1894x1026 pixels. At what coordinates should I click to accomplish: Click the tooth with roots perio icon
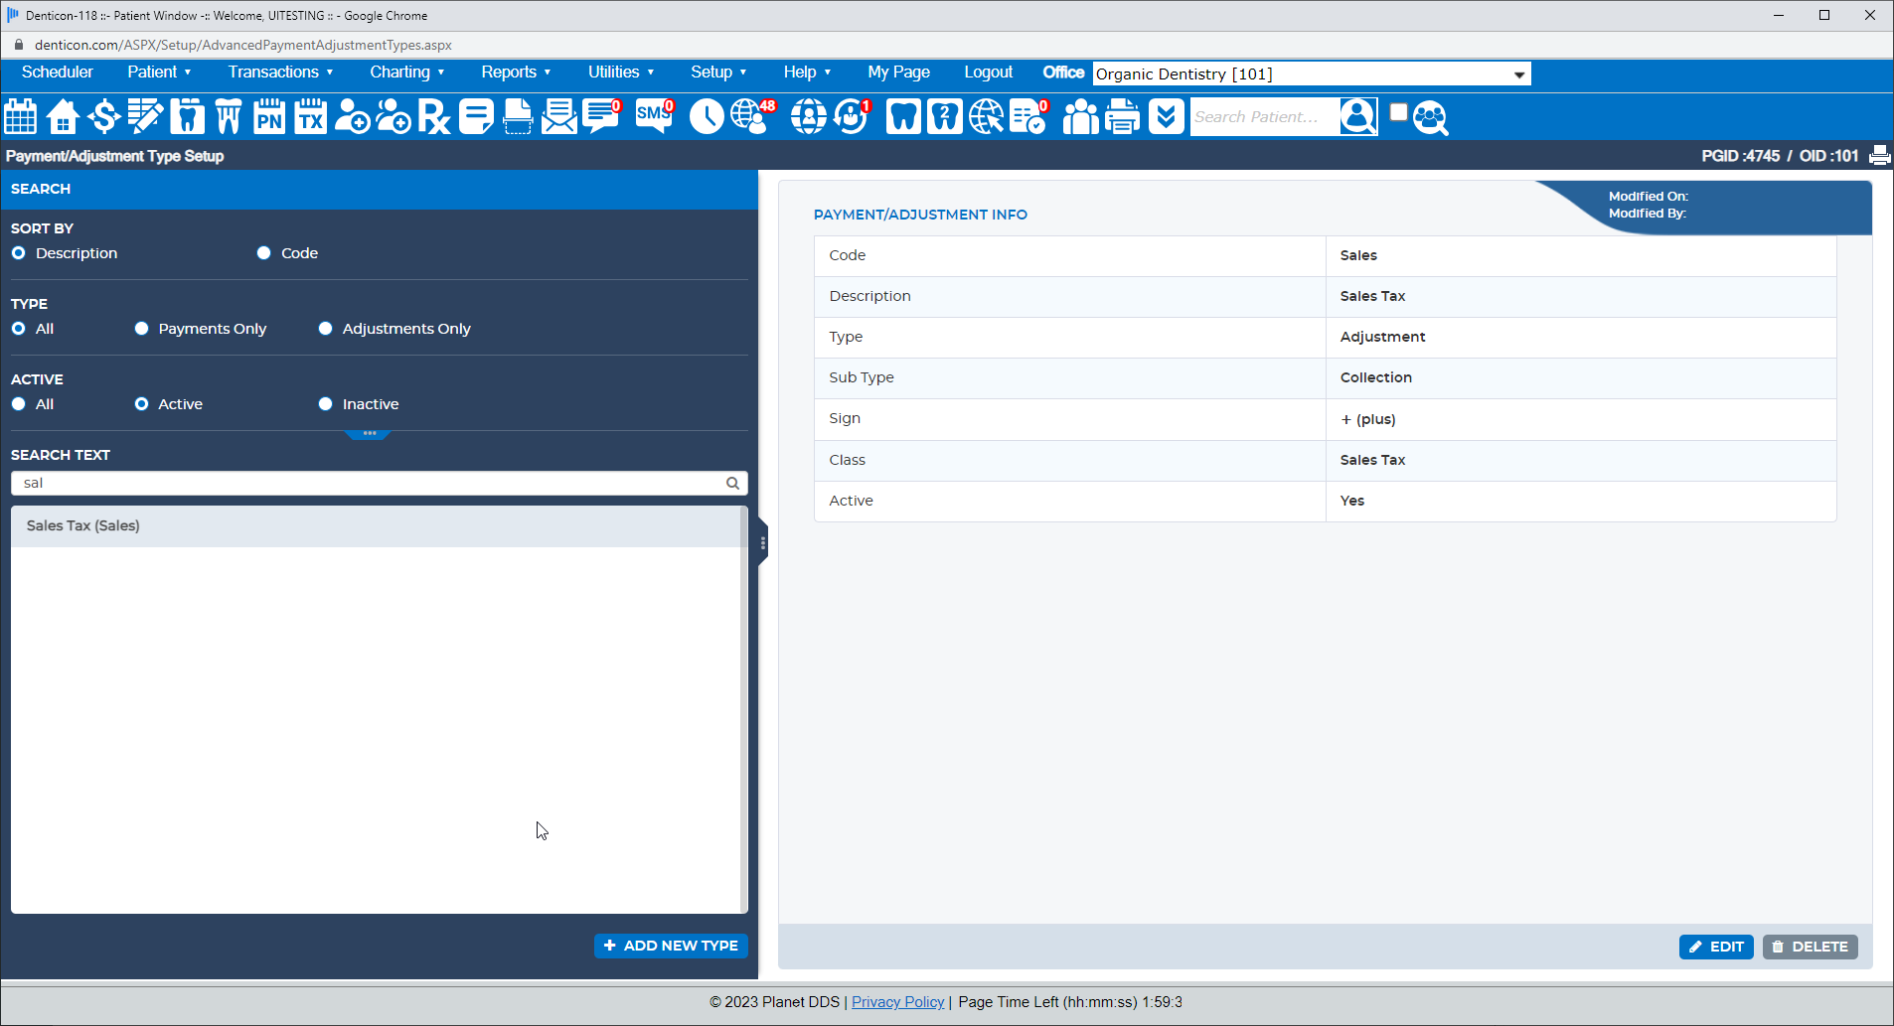tap(229, 116)
